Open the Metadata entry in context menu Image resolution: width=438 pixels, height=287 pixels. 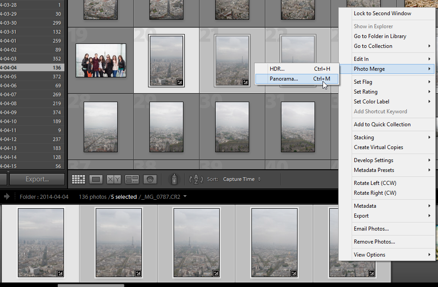(387, 206)
